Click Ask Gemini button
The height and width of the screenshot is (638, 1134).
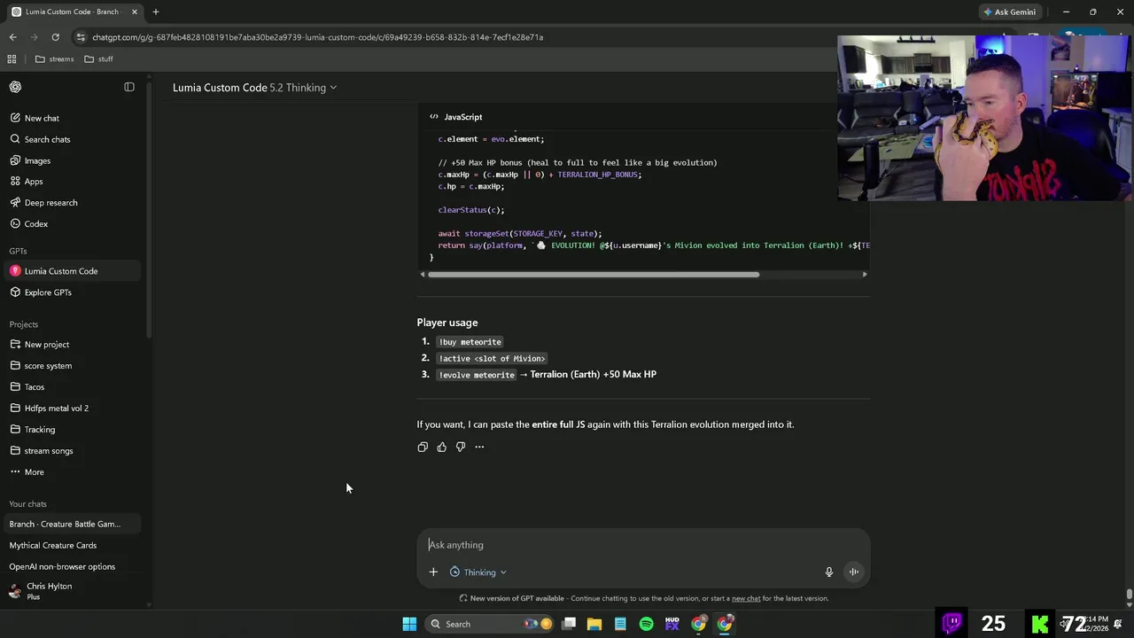pyautogui.click(x=1009, y=12)
